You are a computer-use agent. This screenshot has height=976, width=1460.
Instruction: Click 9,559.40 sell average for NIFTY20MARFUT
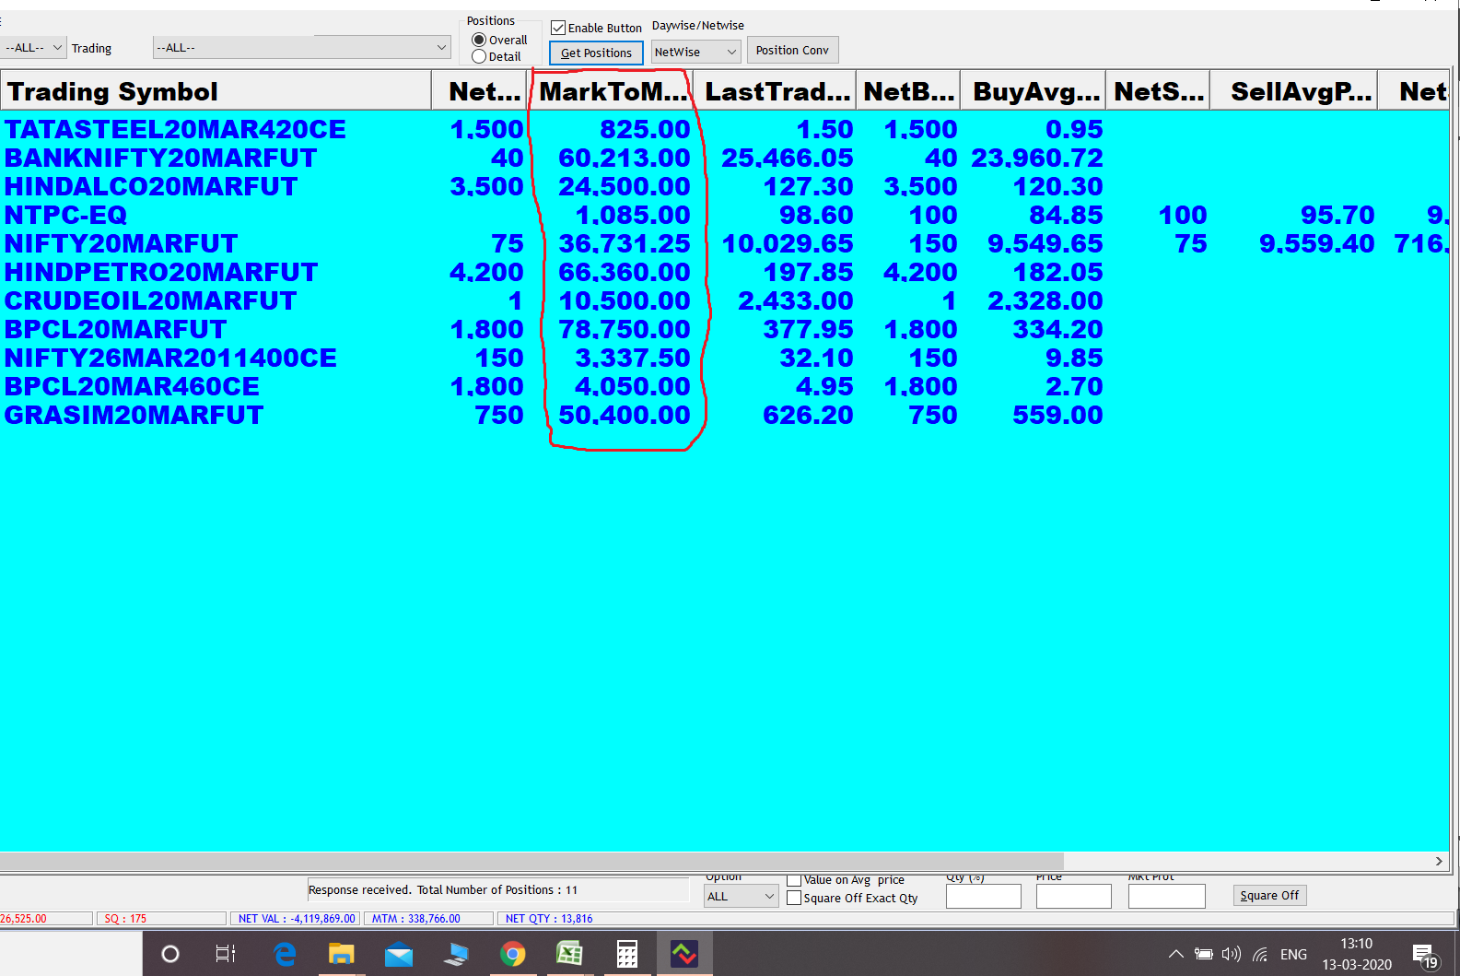click(1316, 243)
